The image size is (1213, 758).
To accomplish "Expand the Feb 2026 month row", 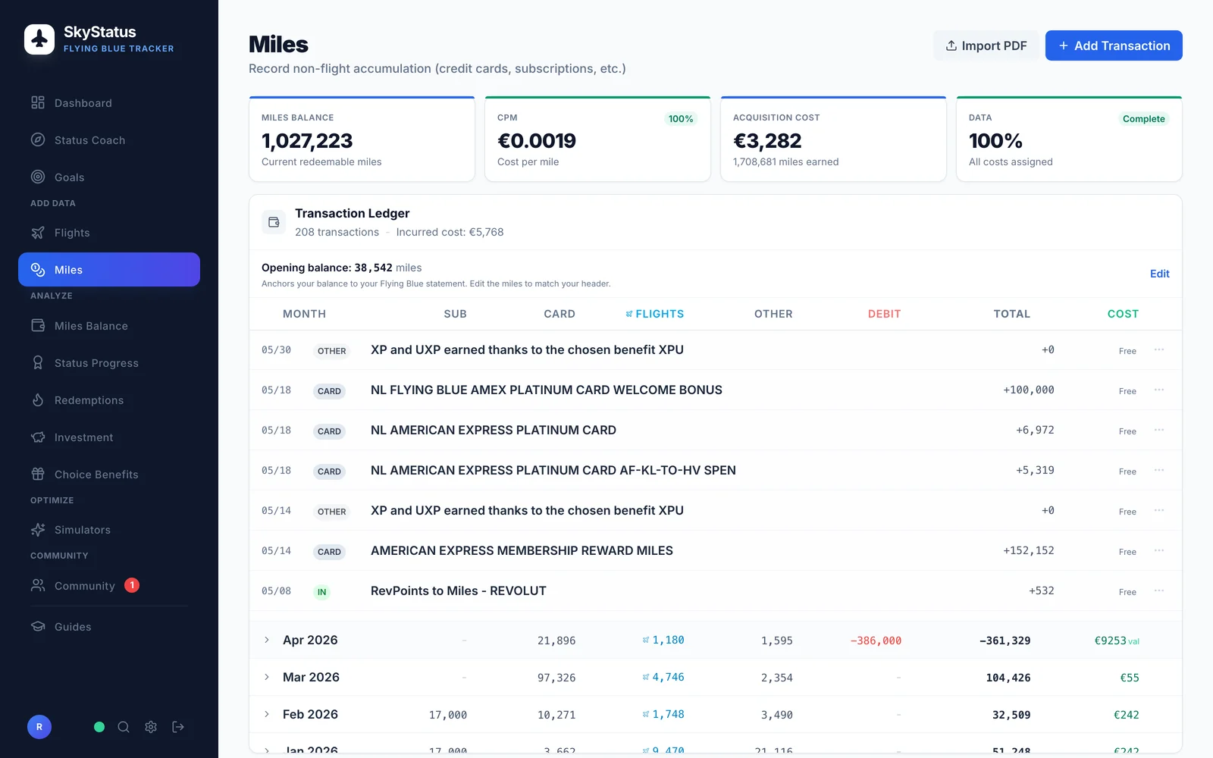I will [x=267, y=714].
